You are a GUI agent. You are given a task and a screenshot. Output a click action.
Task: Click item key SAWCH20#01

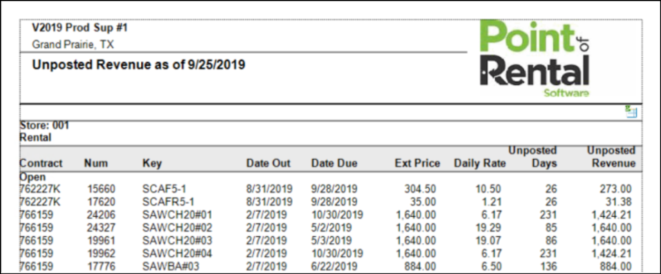[177, 215]
